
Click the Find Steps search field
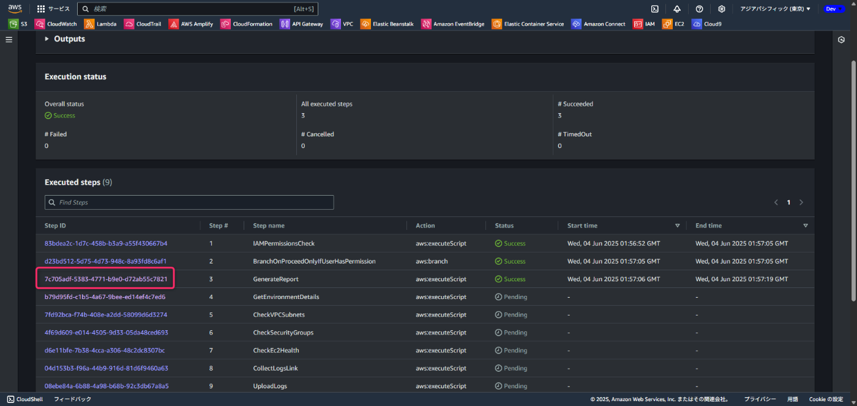189,202
